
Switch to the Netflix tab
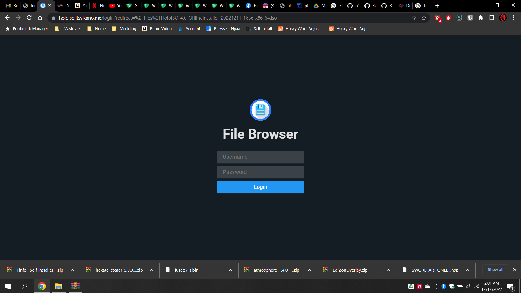pyautogui.click(x=98, y=5)
